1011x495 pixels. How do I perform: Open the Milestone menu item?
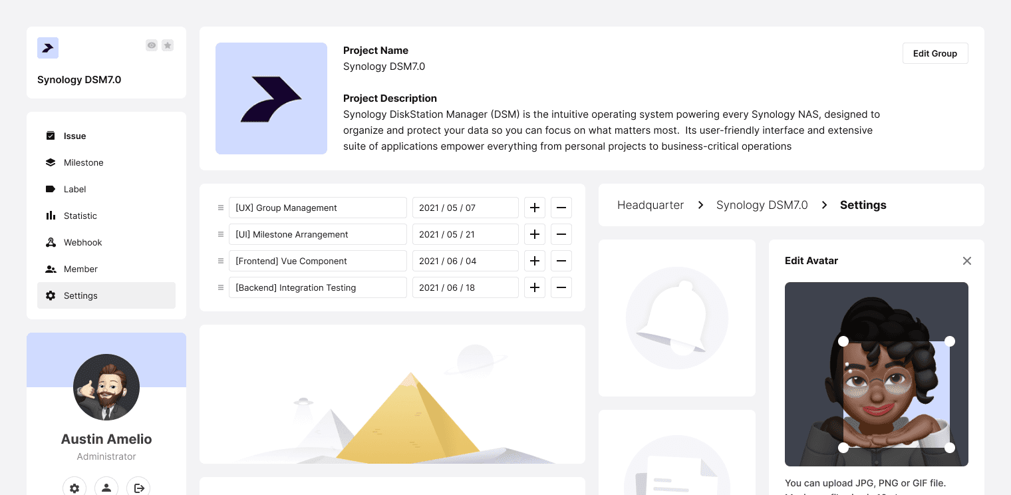(106, 162)
